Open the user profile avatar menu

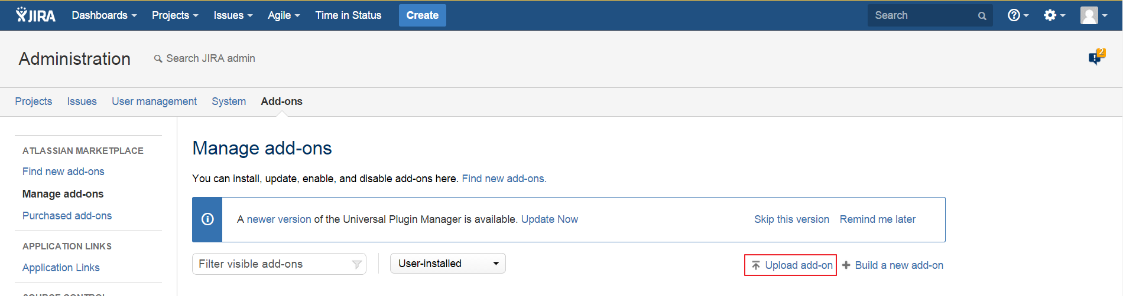[x=1093, y=15]
